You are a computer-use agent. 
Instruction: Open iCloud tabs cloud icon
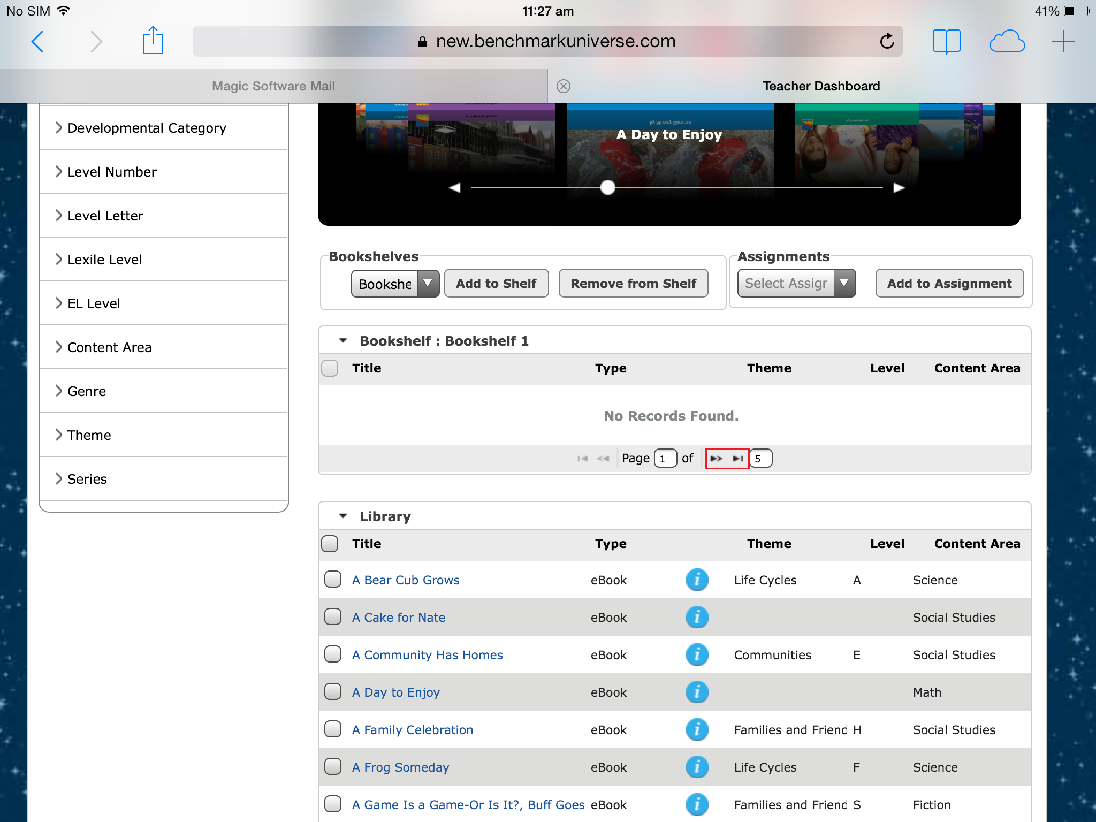pyautogui.click(x=1007, y=41)
